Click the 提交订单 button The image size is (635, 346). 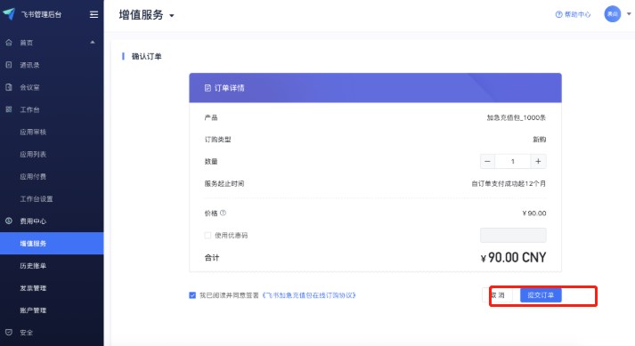click(541, 295)
